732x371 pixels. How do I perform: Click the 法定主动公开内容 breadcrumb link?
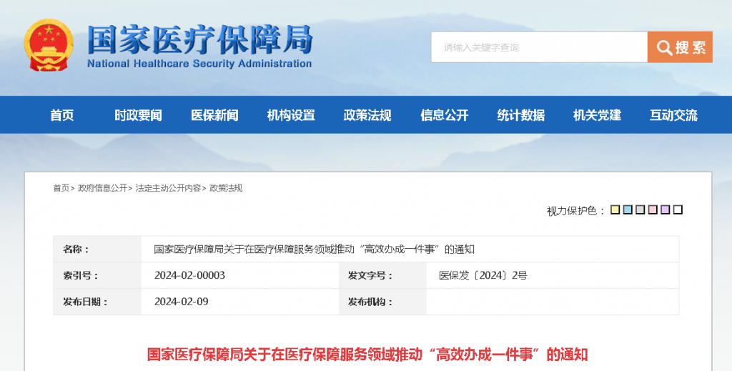point(168,188)
